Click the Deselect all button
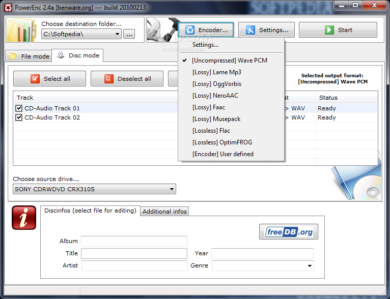 tap(127, 79)
